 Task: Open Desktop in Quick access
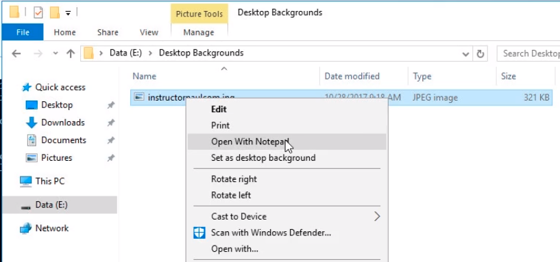click(x=57, y=105)
